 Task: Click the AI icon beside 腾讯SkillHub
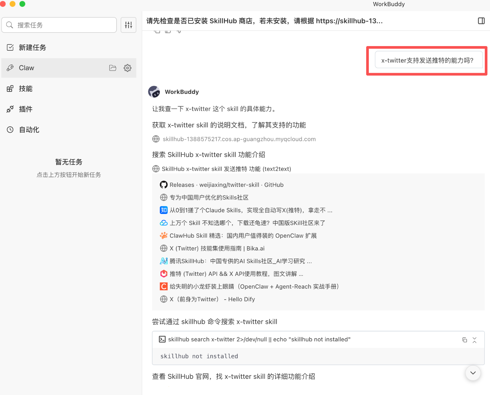click(x=164, y=261)
